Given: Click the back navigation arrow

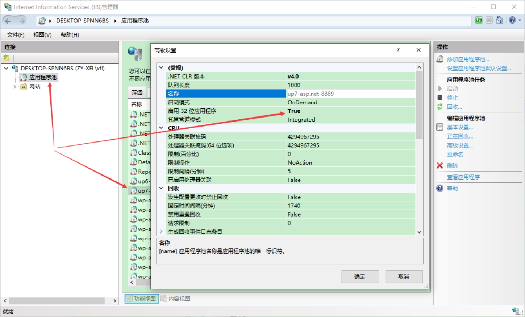Looking at the screenshot, I should click(8, 21).
